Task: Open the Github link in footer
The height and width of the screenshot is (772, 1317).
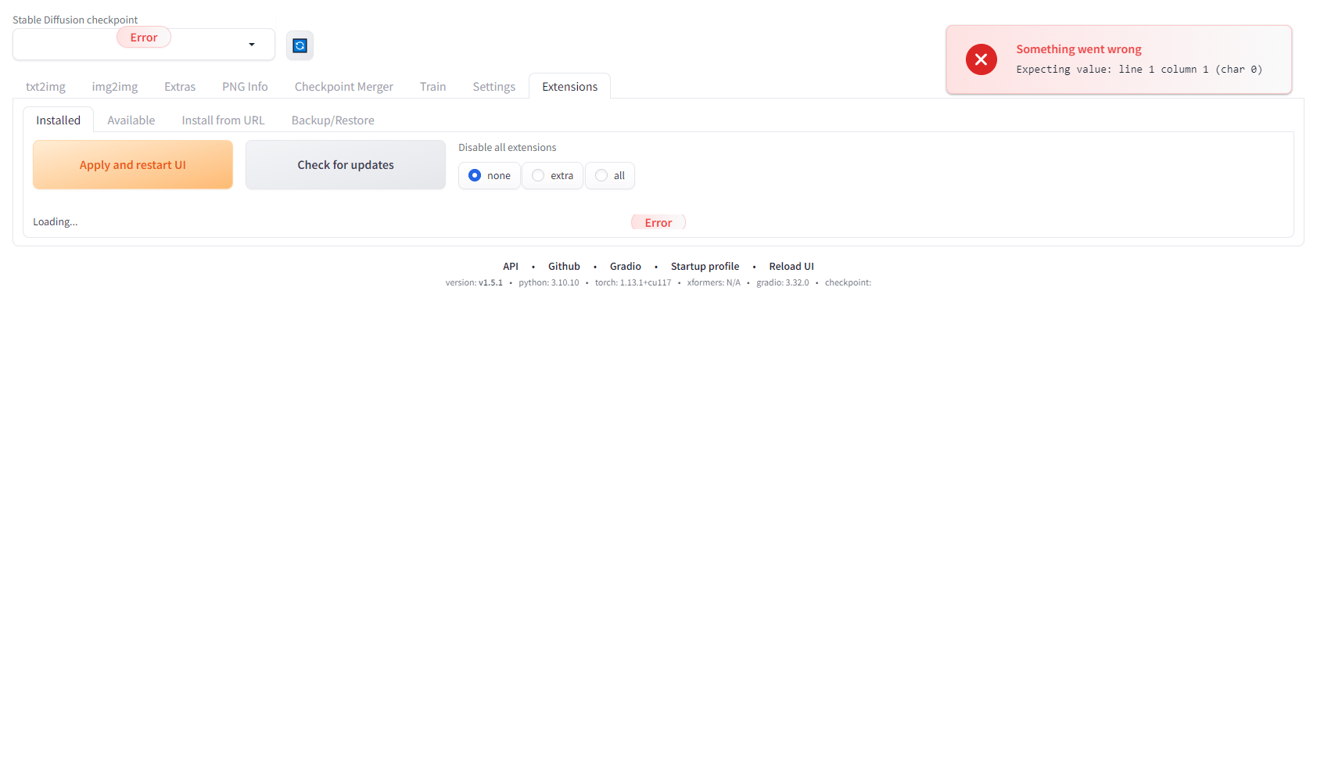Action: coord(564,267)
